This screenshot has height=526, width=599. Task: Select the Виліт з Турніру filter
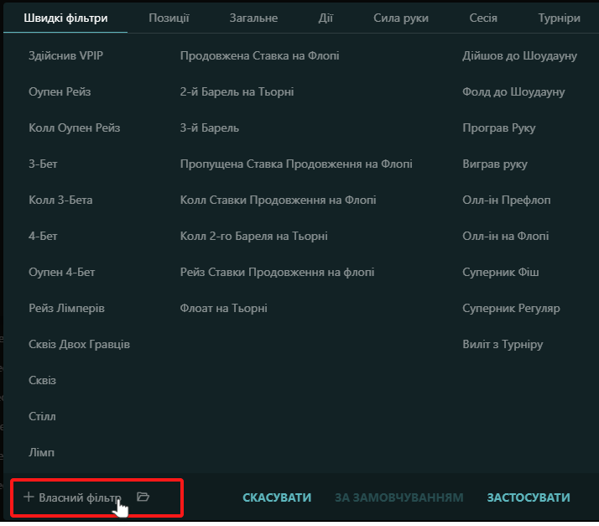pyautogui.click(x=503, y=345)
